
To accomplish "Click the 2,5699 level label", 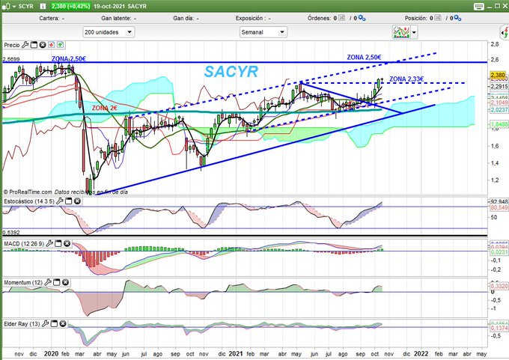I will (x=11, y=59).
